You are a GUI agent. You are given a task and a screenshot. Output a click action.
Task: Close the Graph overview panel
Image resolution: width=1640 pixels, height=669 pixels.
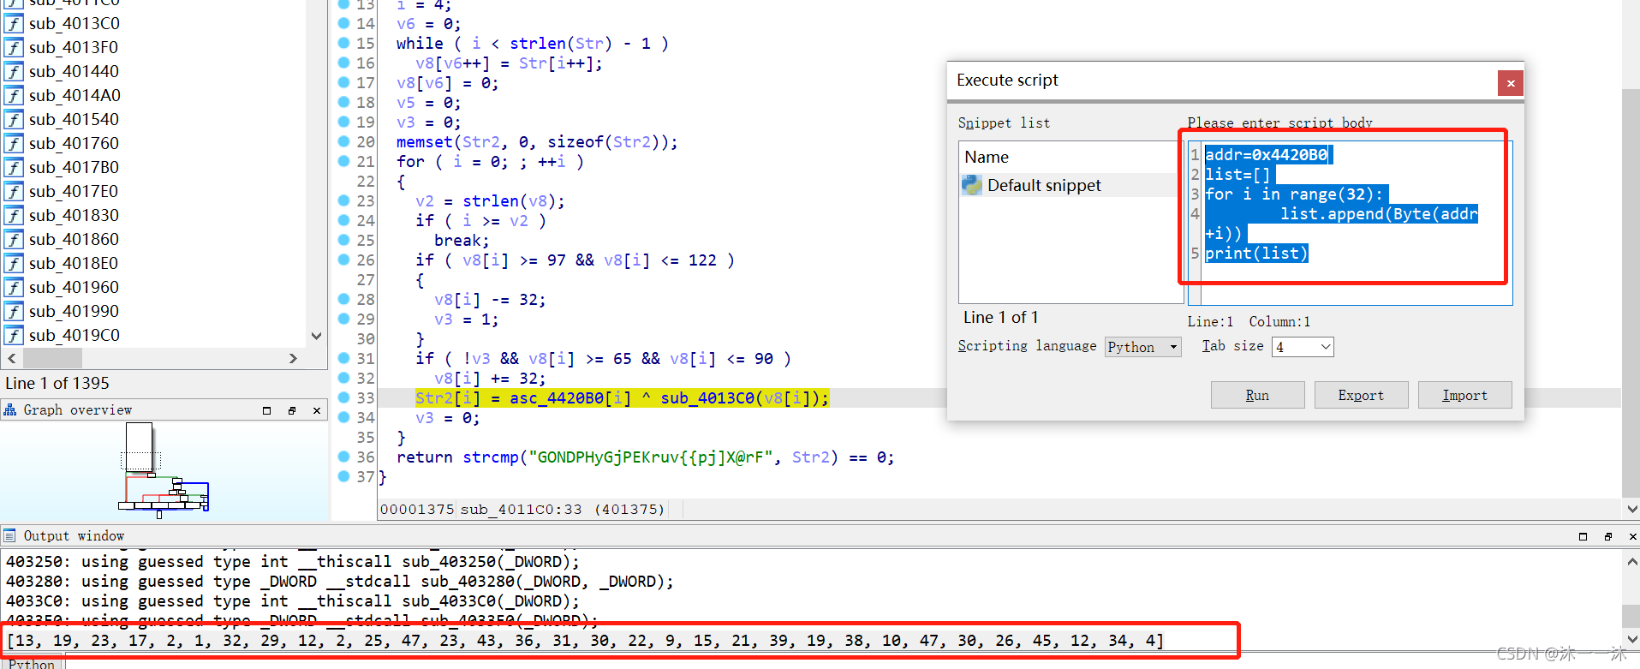point(317,410)
